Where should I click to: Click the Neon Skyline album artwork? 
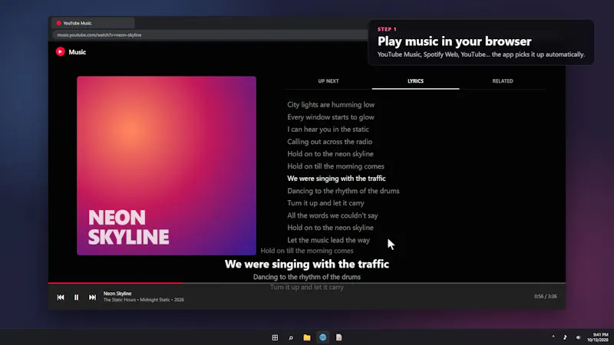[x=167, y=166]
